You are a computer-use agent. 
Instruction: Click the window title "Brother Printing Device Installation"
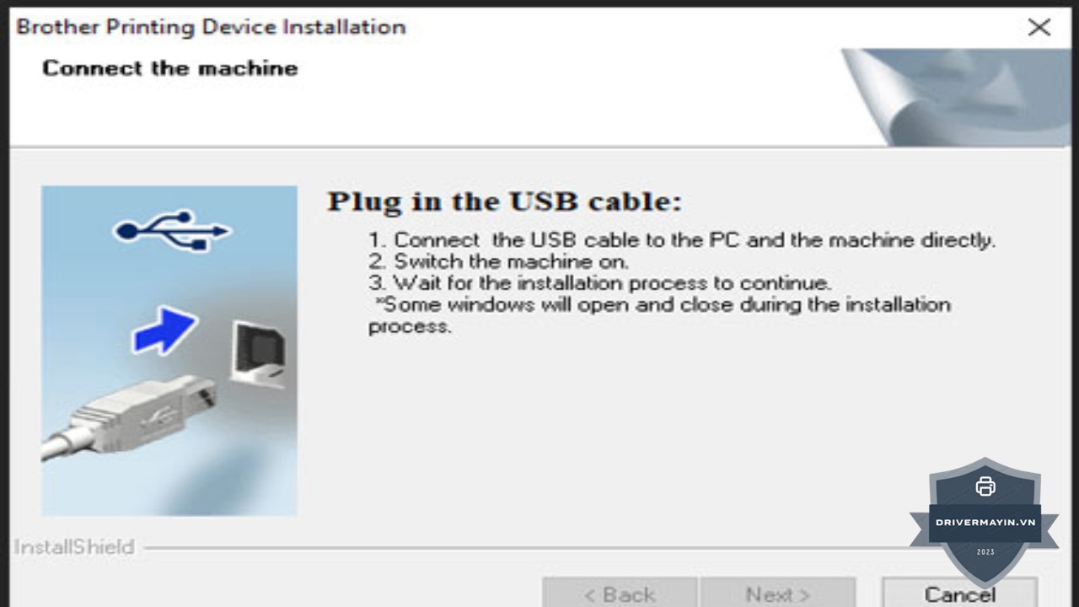point(211,27)
